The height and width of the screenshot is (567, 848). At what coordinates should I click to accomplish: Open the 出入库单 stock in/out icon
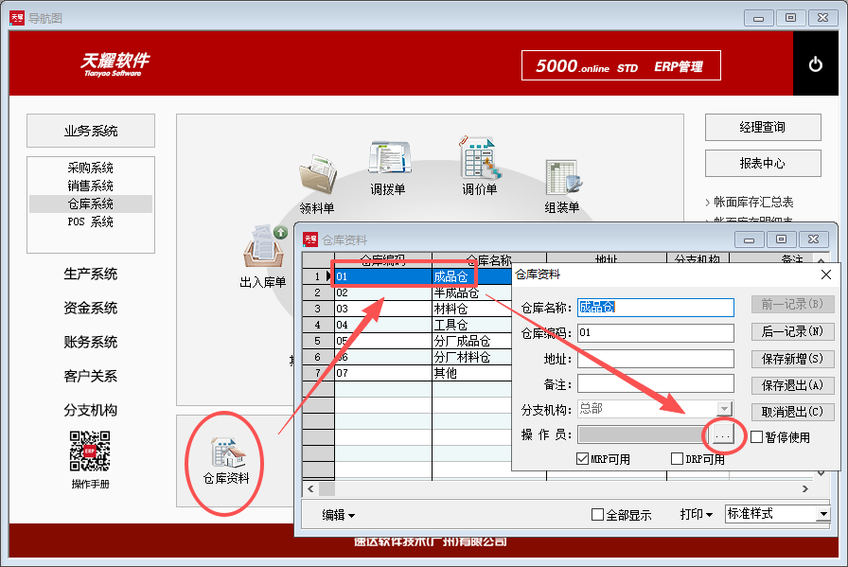pos(262,250)
